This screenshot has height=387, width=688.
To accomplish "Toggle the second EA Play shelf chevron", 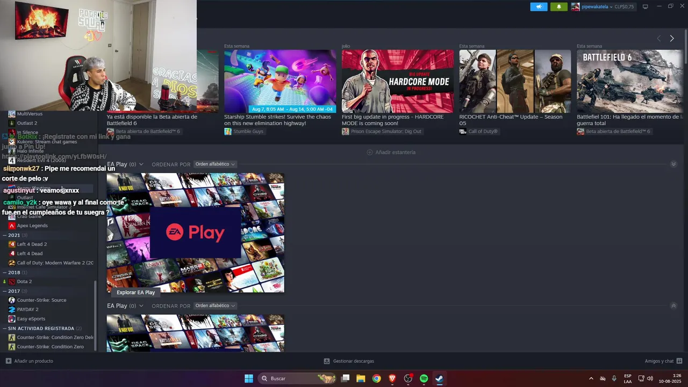I will 673,305.
